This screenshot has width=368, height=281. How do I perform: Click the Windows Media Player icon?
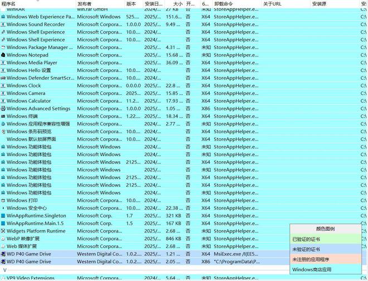tap(3, 62)
